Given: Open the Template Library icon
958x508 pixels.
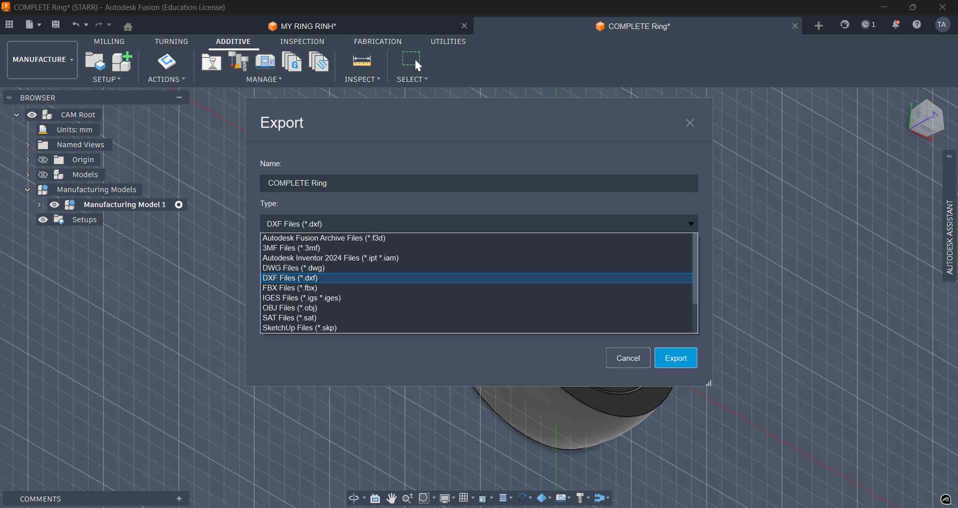Looking at the screenshot, I should click(x=319, y=61).
